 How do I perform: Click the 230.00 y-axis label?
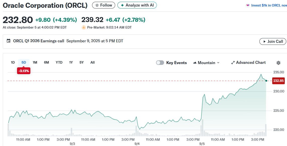coord(278,91)
